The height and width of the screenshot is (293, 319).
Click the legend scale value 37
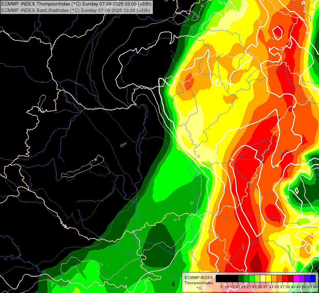[x=282, y=287]
